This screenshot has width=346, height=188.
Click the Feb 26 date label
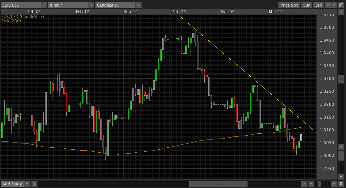[179, 12]
